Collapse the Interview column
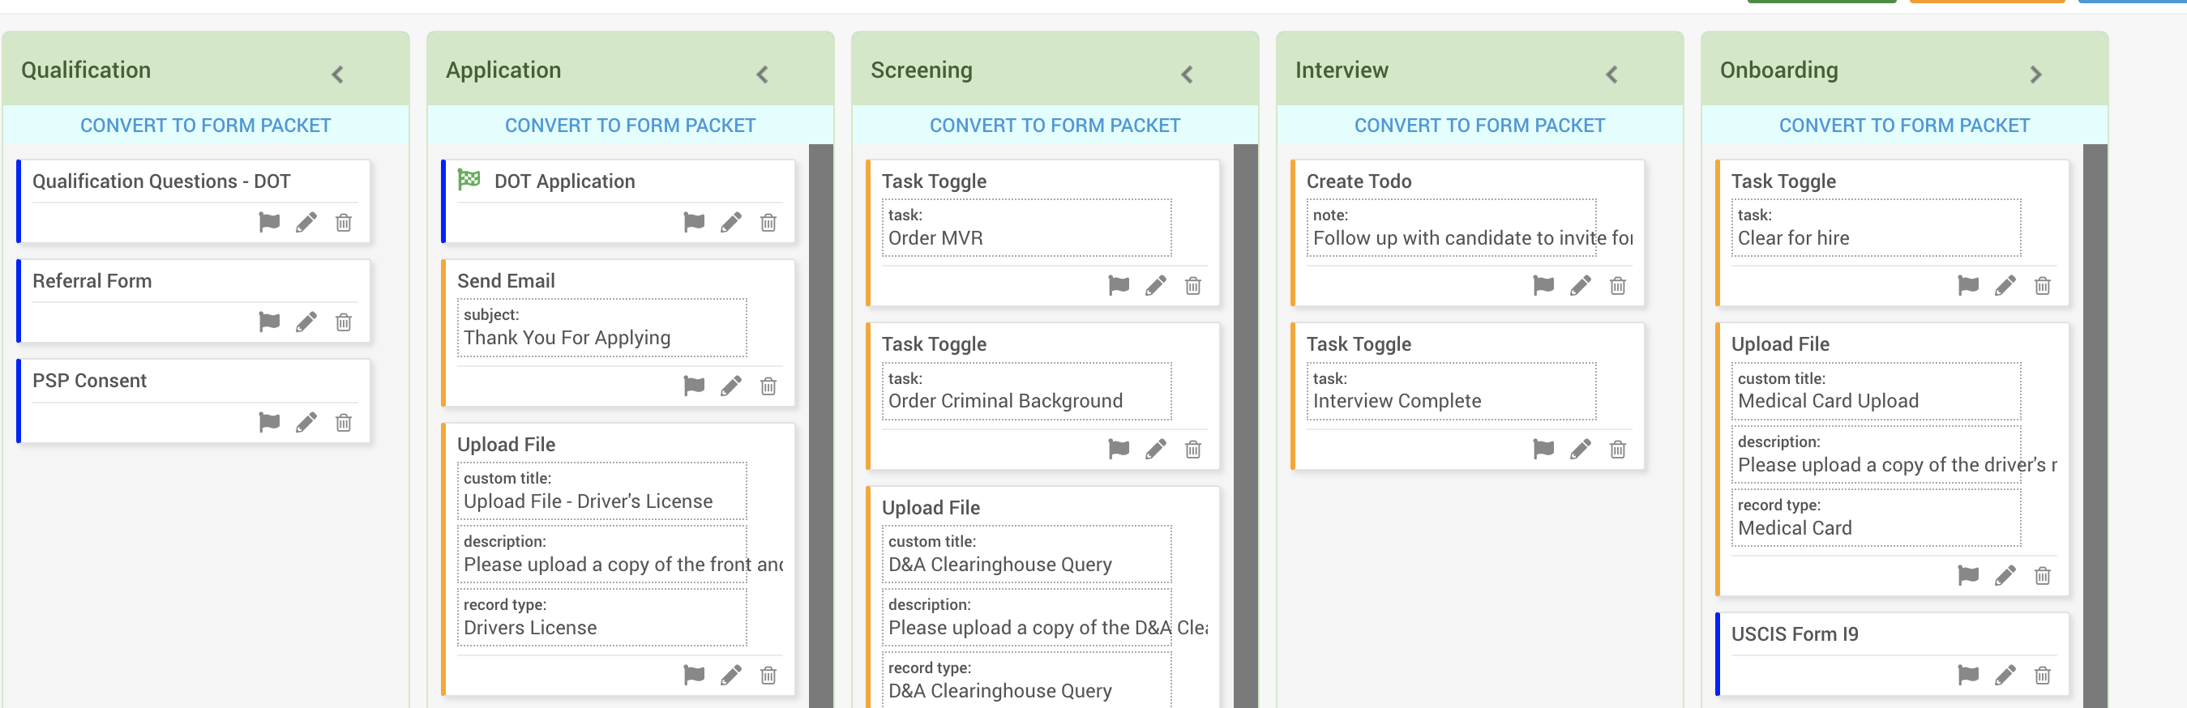Image resolution: width=2187 pixels, height=708 pixels. coord(1611,75)
